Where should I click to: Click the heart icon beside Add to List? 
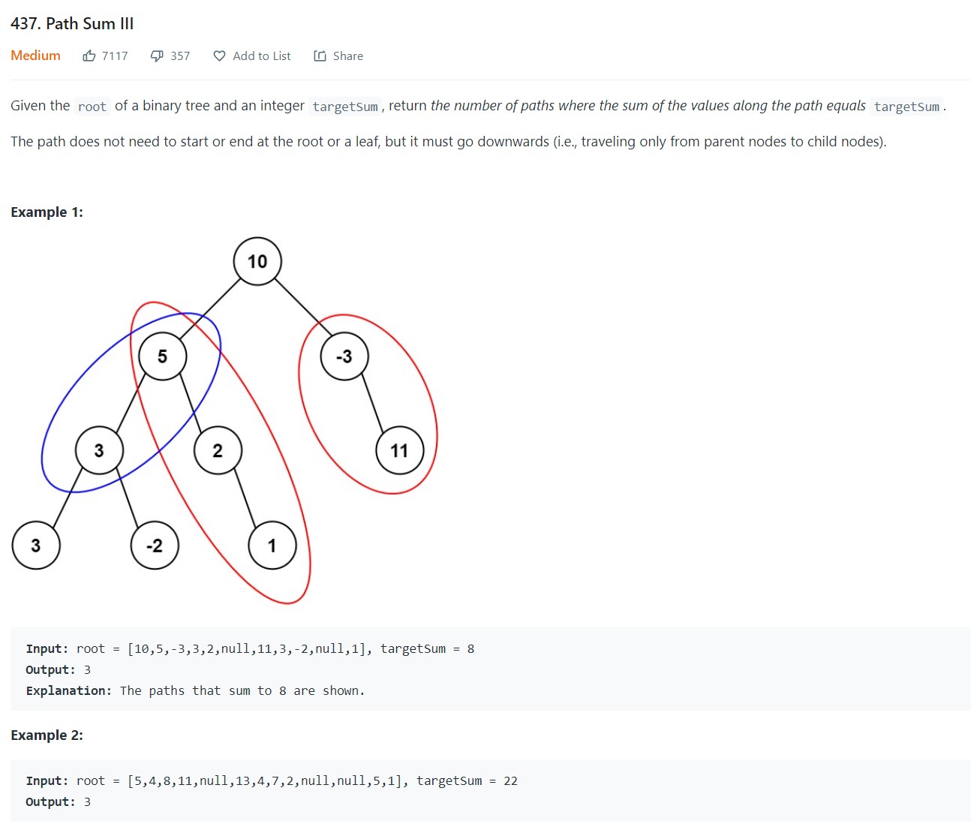pos(219,56)
